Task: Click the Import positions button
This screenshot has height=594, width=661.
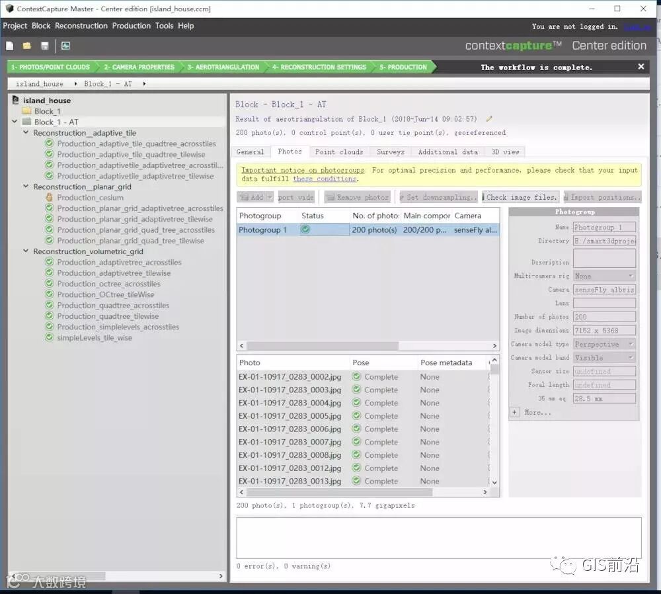Action: [603, 197]
